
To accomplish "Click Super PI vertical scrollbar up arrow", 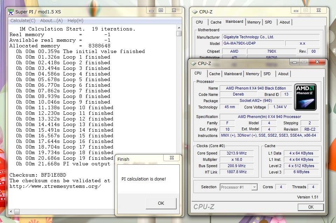I will [179, 28].
